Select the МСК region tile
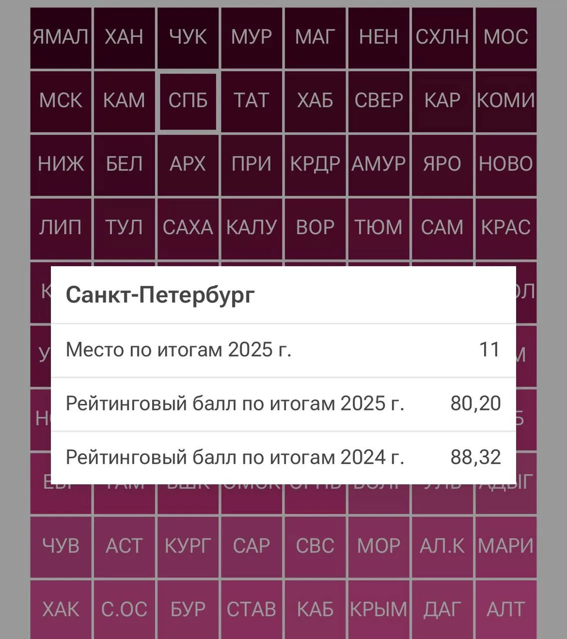567x639 pixels. click(61, 101)
